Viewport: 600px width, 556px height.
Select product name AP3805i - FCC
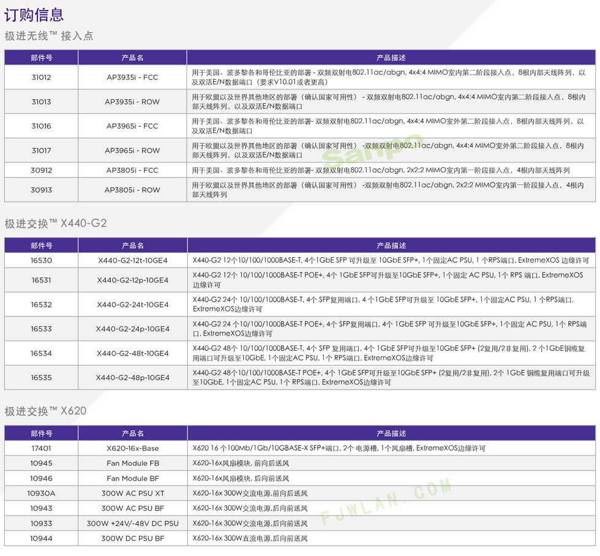click(x=132, y=170)
